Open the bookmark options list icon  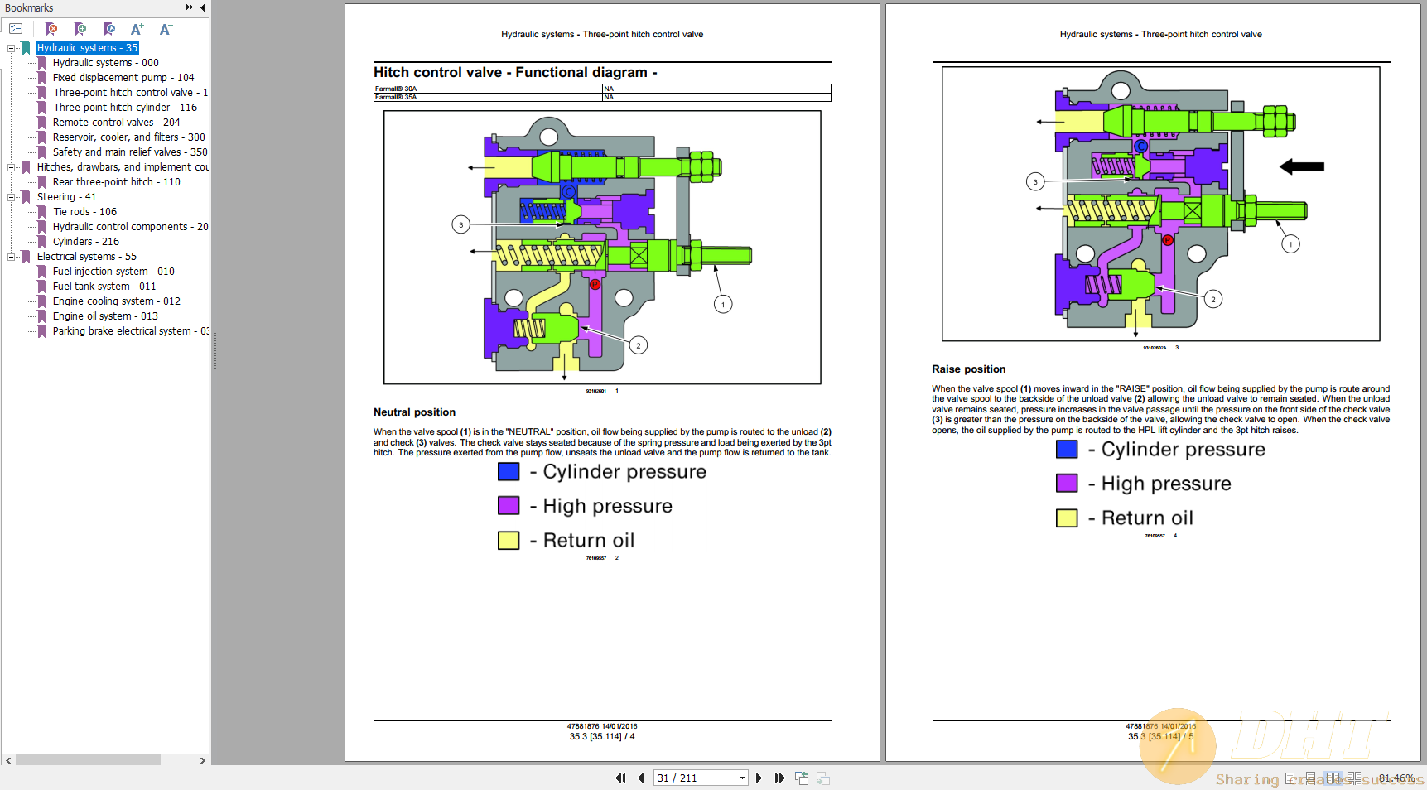coord(15,27)
